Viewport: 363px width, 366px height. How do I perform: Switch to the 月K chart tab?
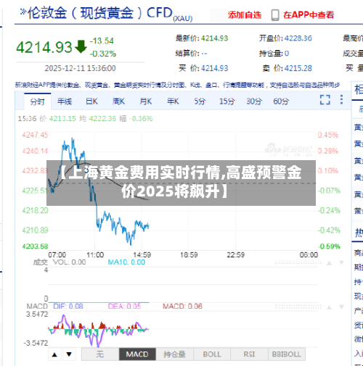pyautogui.click(x=146, y=101)
